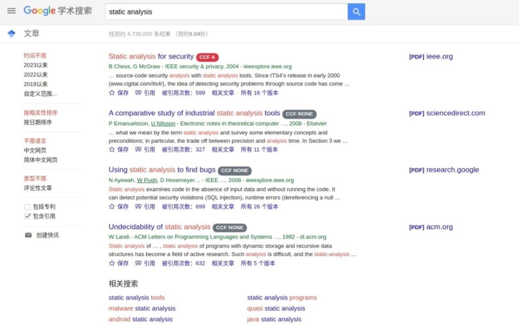Open 相关文章 for Static analysis for security
Image resolution: width=519 pixels, height=324 pixels.
(223, 93)
